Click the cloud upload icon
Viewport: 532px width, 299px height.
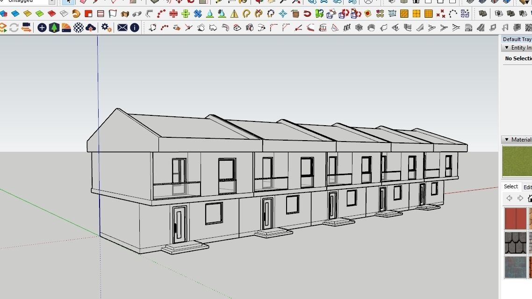click(x=91, y=28)
